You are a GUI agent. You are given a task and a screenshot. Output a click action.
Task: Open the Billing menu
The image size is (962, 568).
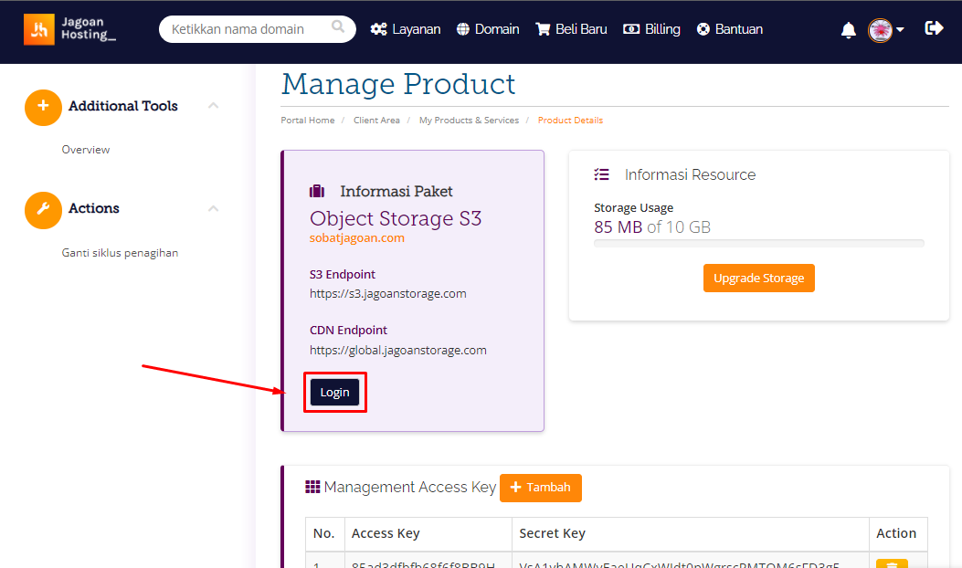(x=651, y=29)
